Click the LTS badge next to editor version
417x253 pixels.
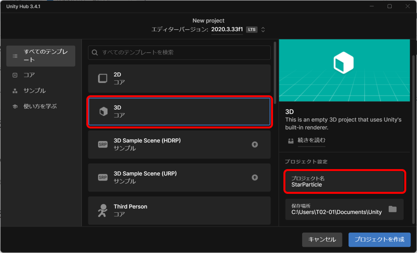point(252,29)
